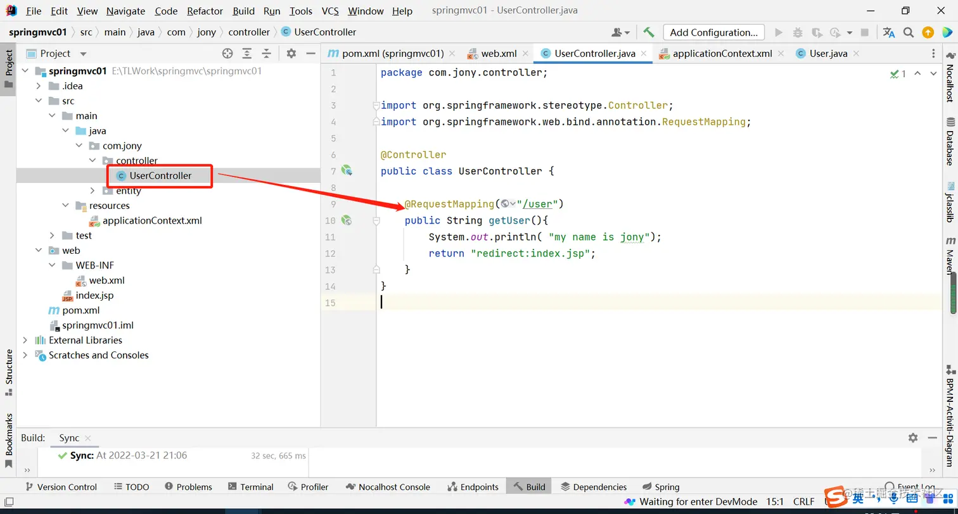The height and width of the screenshot is (514, 958).
Task: Click the problems checkmark indicator in editor
Action: tap(898, 73)
